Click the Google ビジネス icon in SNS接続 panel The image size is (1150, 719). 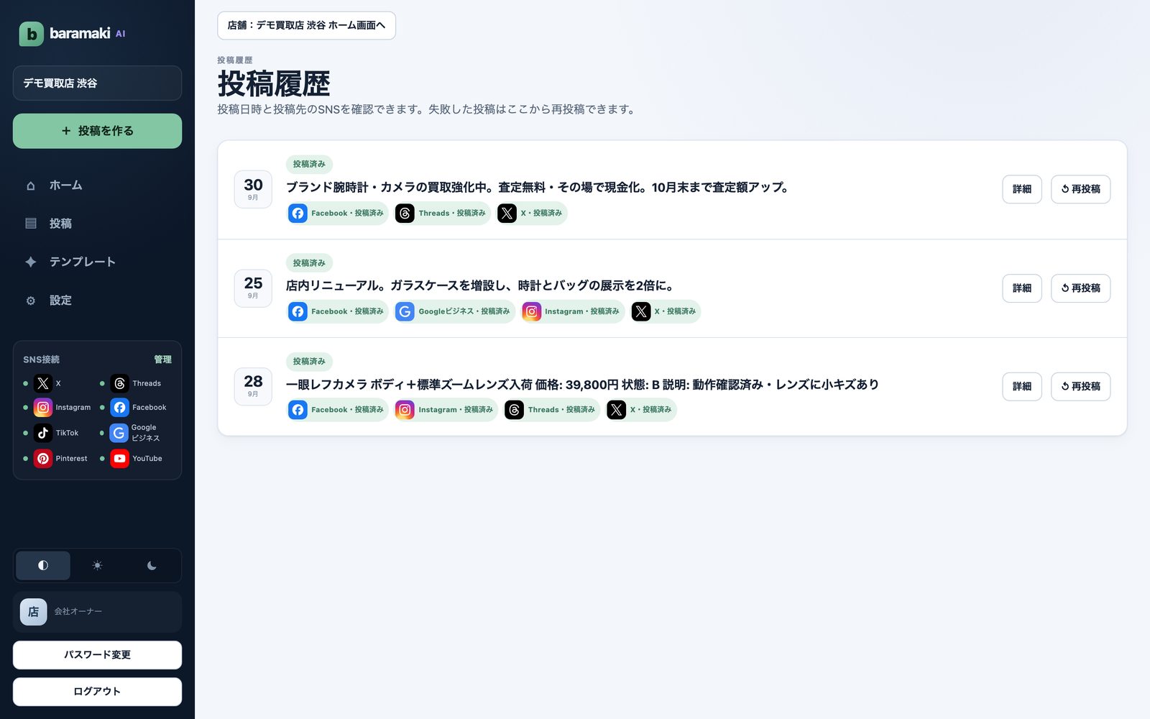pos(119,433)
